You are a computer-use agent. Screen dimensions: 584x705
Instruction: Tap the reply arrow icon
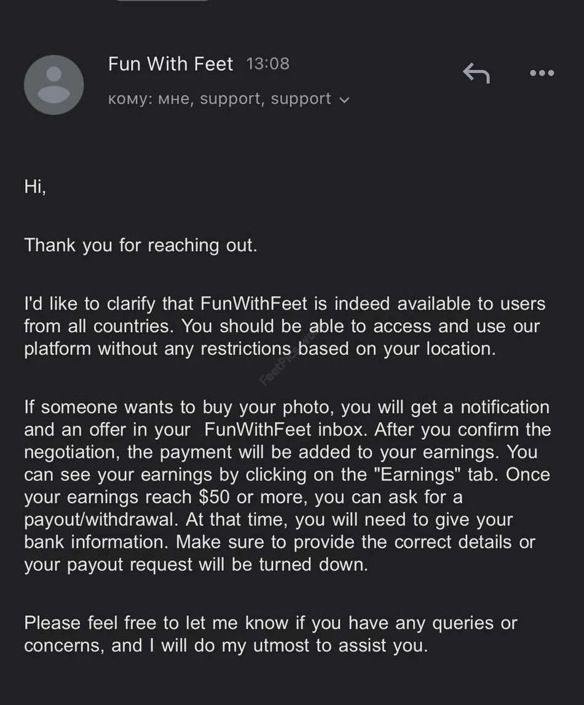click(x=476, y=74)
